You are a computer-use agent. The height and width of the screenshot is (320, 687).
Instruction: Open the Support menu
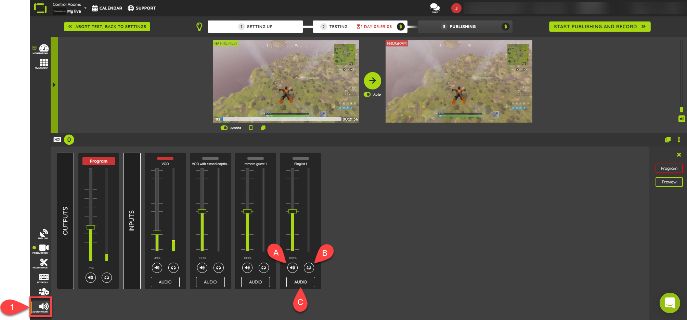[142, 8]
